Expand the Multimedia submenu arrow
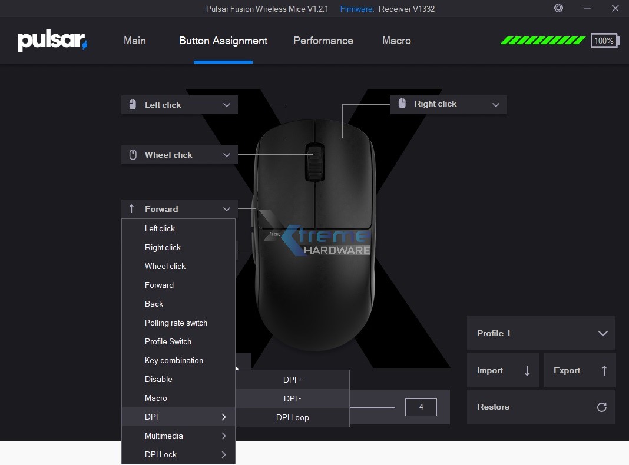 223,436
